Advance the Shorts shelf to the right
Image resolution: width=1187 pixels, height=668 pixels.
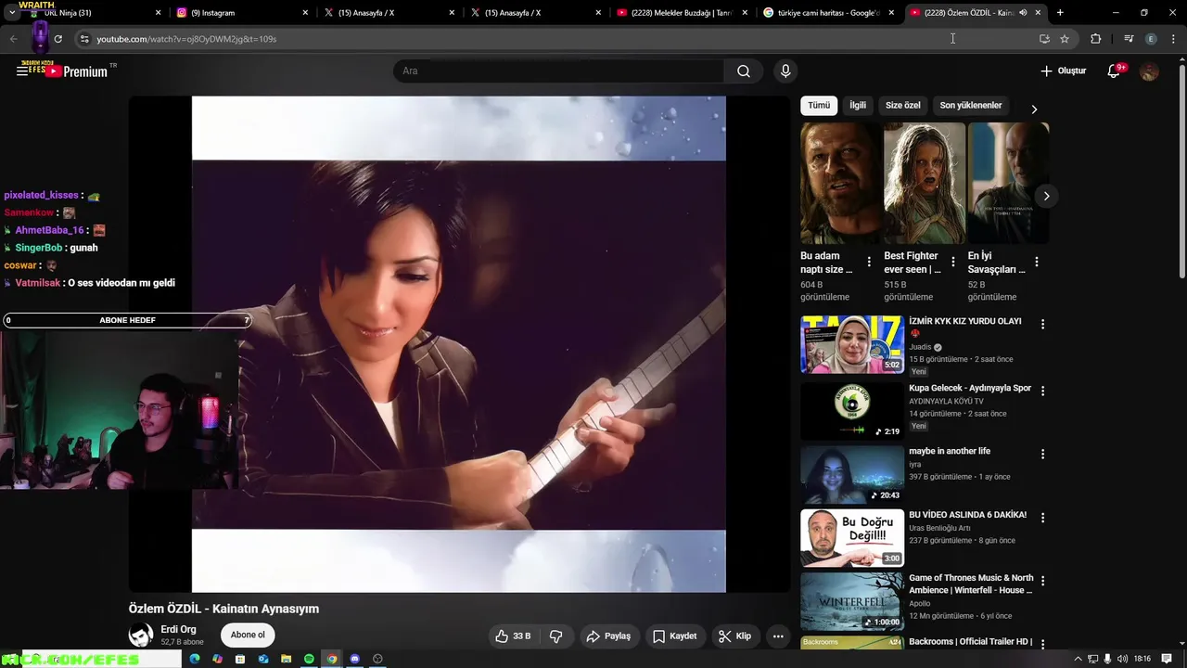click(1046, 196)
